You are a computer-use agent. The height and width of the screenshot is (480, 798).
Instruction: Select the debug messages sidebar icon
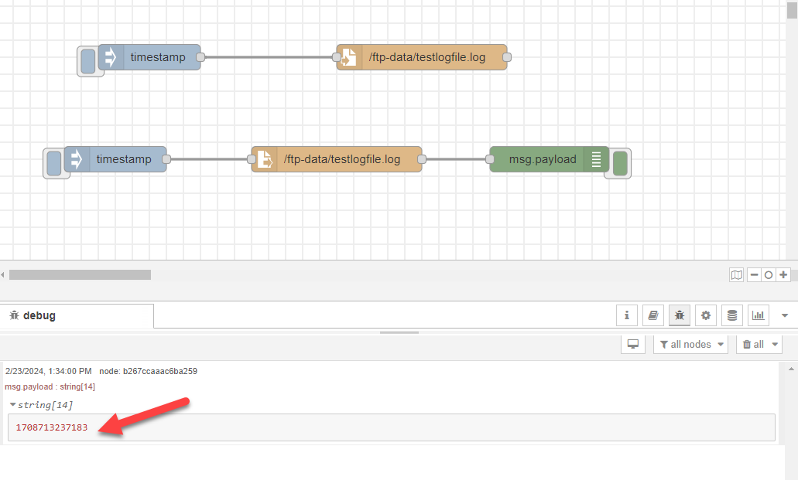[680, 315]
